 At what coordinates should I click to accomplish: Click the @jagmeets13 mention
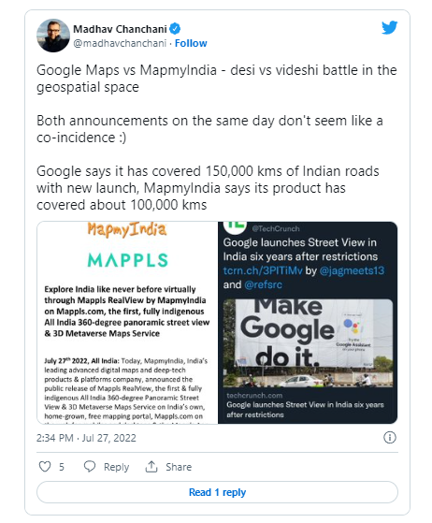352,270
